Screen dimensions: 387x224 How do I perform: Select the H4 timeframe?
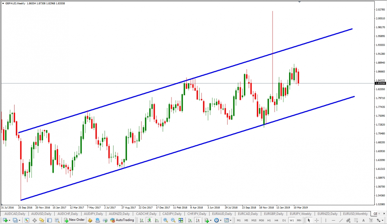coord(276,220)
